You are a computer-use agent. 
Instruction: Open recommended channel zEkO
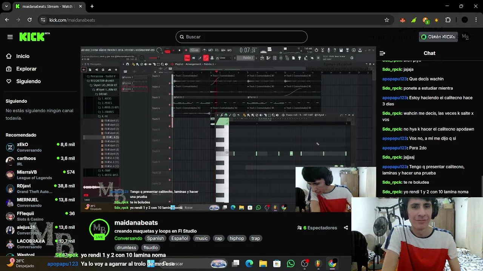[x=40, y=147]
